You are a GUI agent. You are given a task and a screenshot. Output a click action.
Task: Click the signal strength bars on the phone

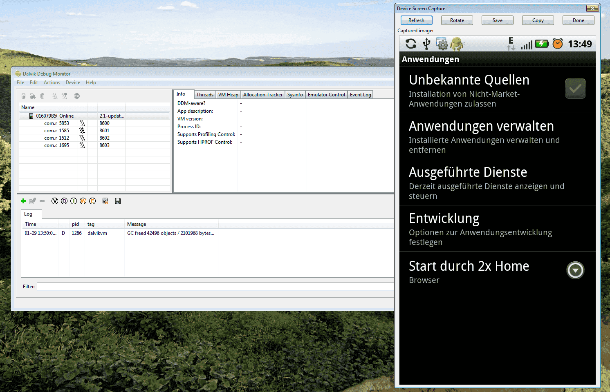[527, 45]
